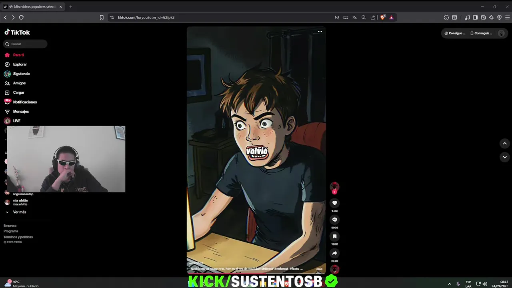512x288 pixels.
Task: Click the 'Consigue' coins button
Action: (455, 33)
